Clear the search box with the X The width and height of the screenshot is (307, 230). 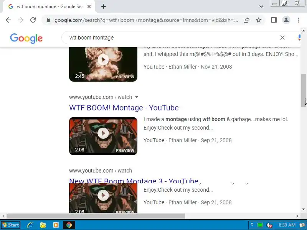[x=282, y=38]
